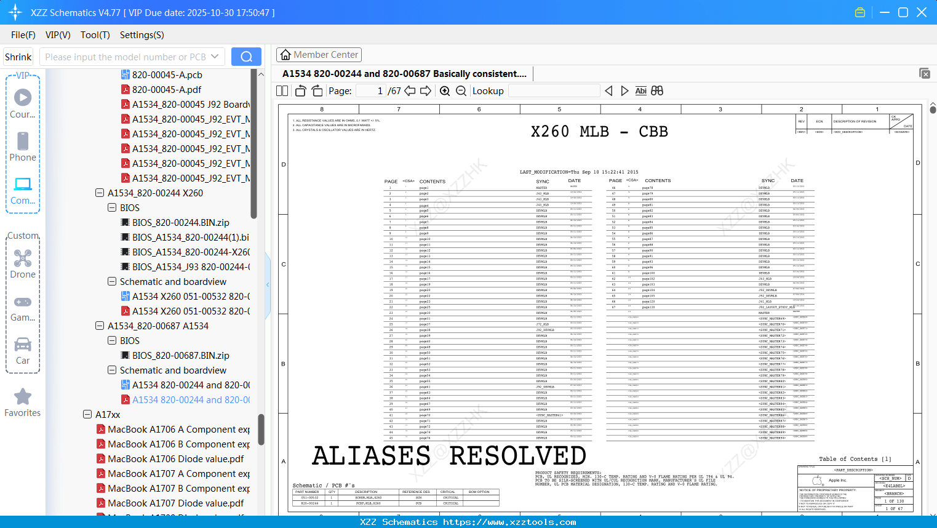Image resolution: width=937 pixels, height=528 pixels.
Task: Toggle whole-word match Abi option
Action: (x=641, y=91)
